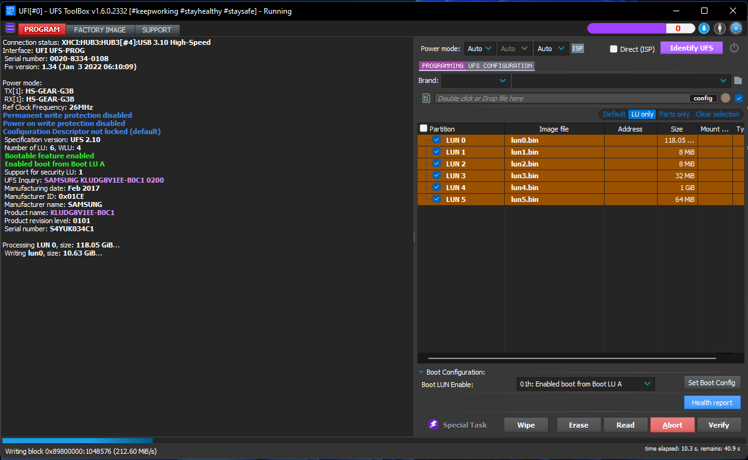
Task: Toggle the Partition select-all checkbox
Action: pos(424,128)
